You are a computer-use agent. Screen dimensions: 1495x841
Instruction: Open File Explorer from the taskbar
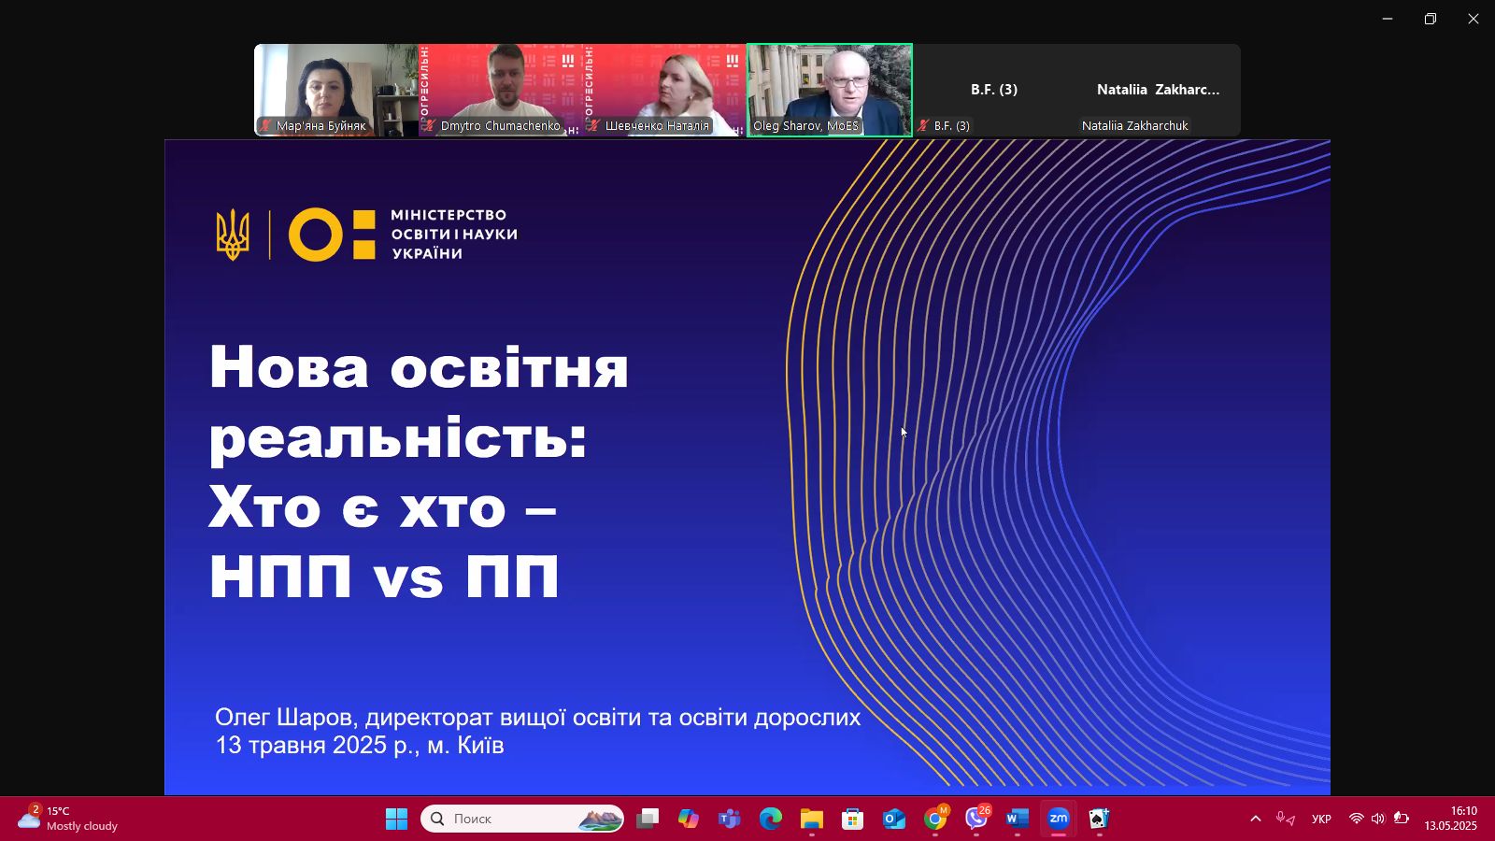click(811, 819)
